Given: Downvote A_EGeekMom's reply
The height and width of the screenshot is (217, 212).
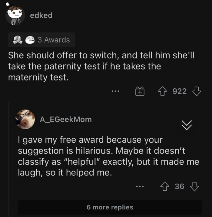Looking at the screenshot, I should 194,186.
